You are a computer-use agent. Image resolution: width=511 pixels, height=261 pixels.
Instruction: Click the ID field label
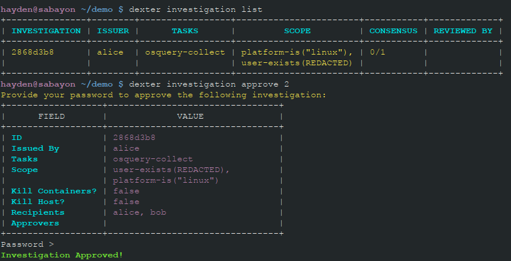pos(17,138)
